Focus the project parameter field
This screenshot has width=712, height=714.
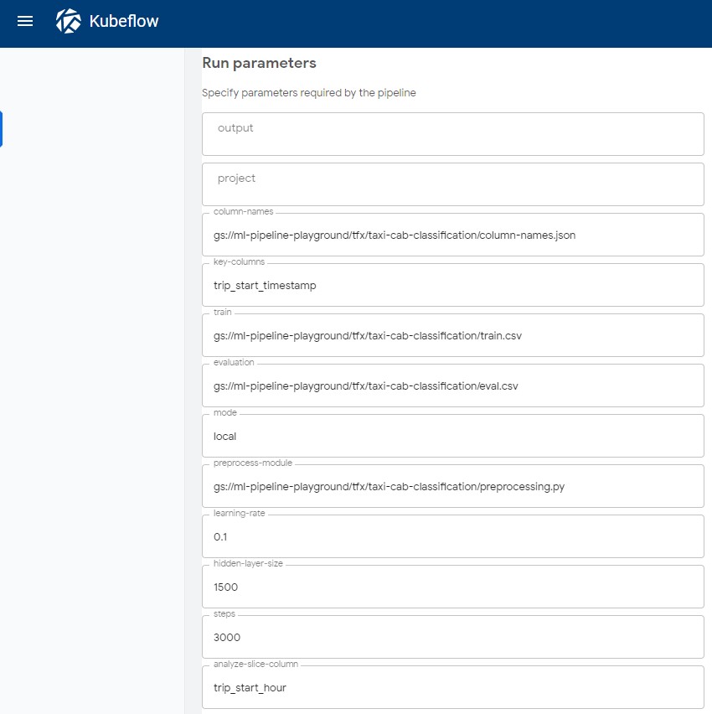coord(453,184)
